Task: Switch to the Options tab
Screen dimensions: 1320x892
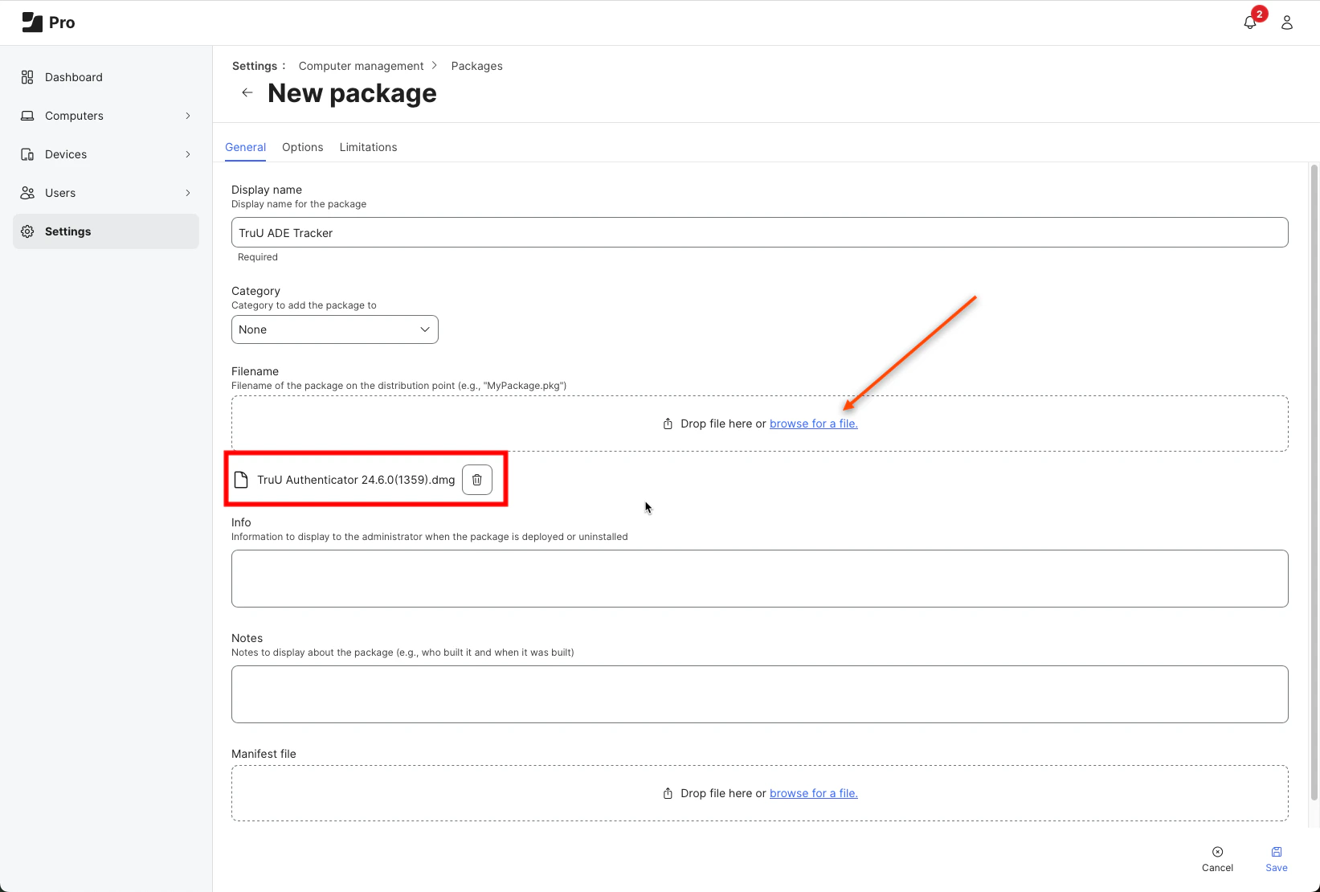Action: coord(303,147)
